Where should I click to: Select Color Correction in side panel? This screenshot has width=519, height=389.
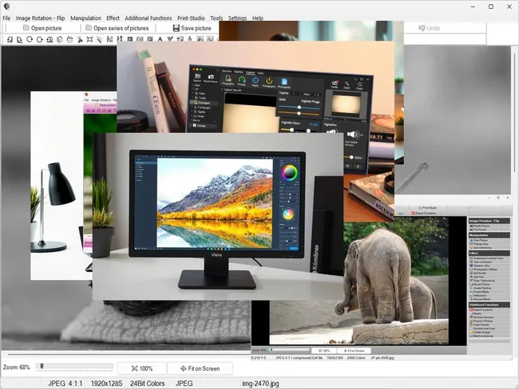click(481, 261)
